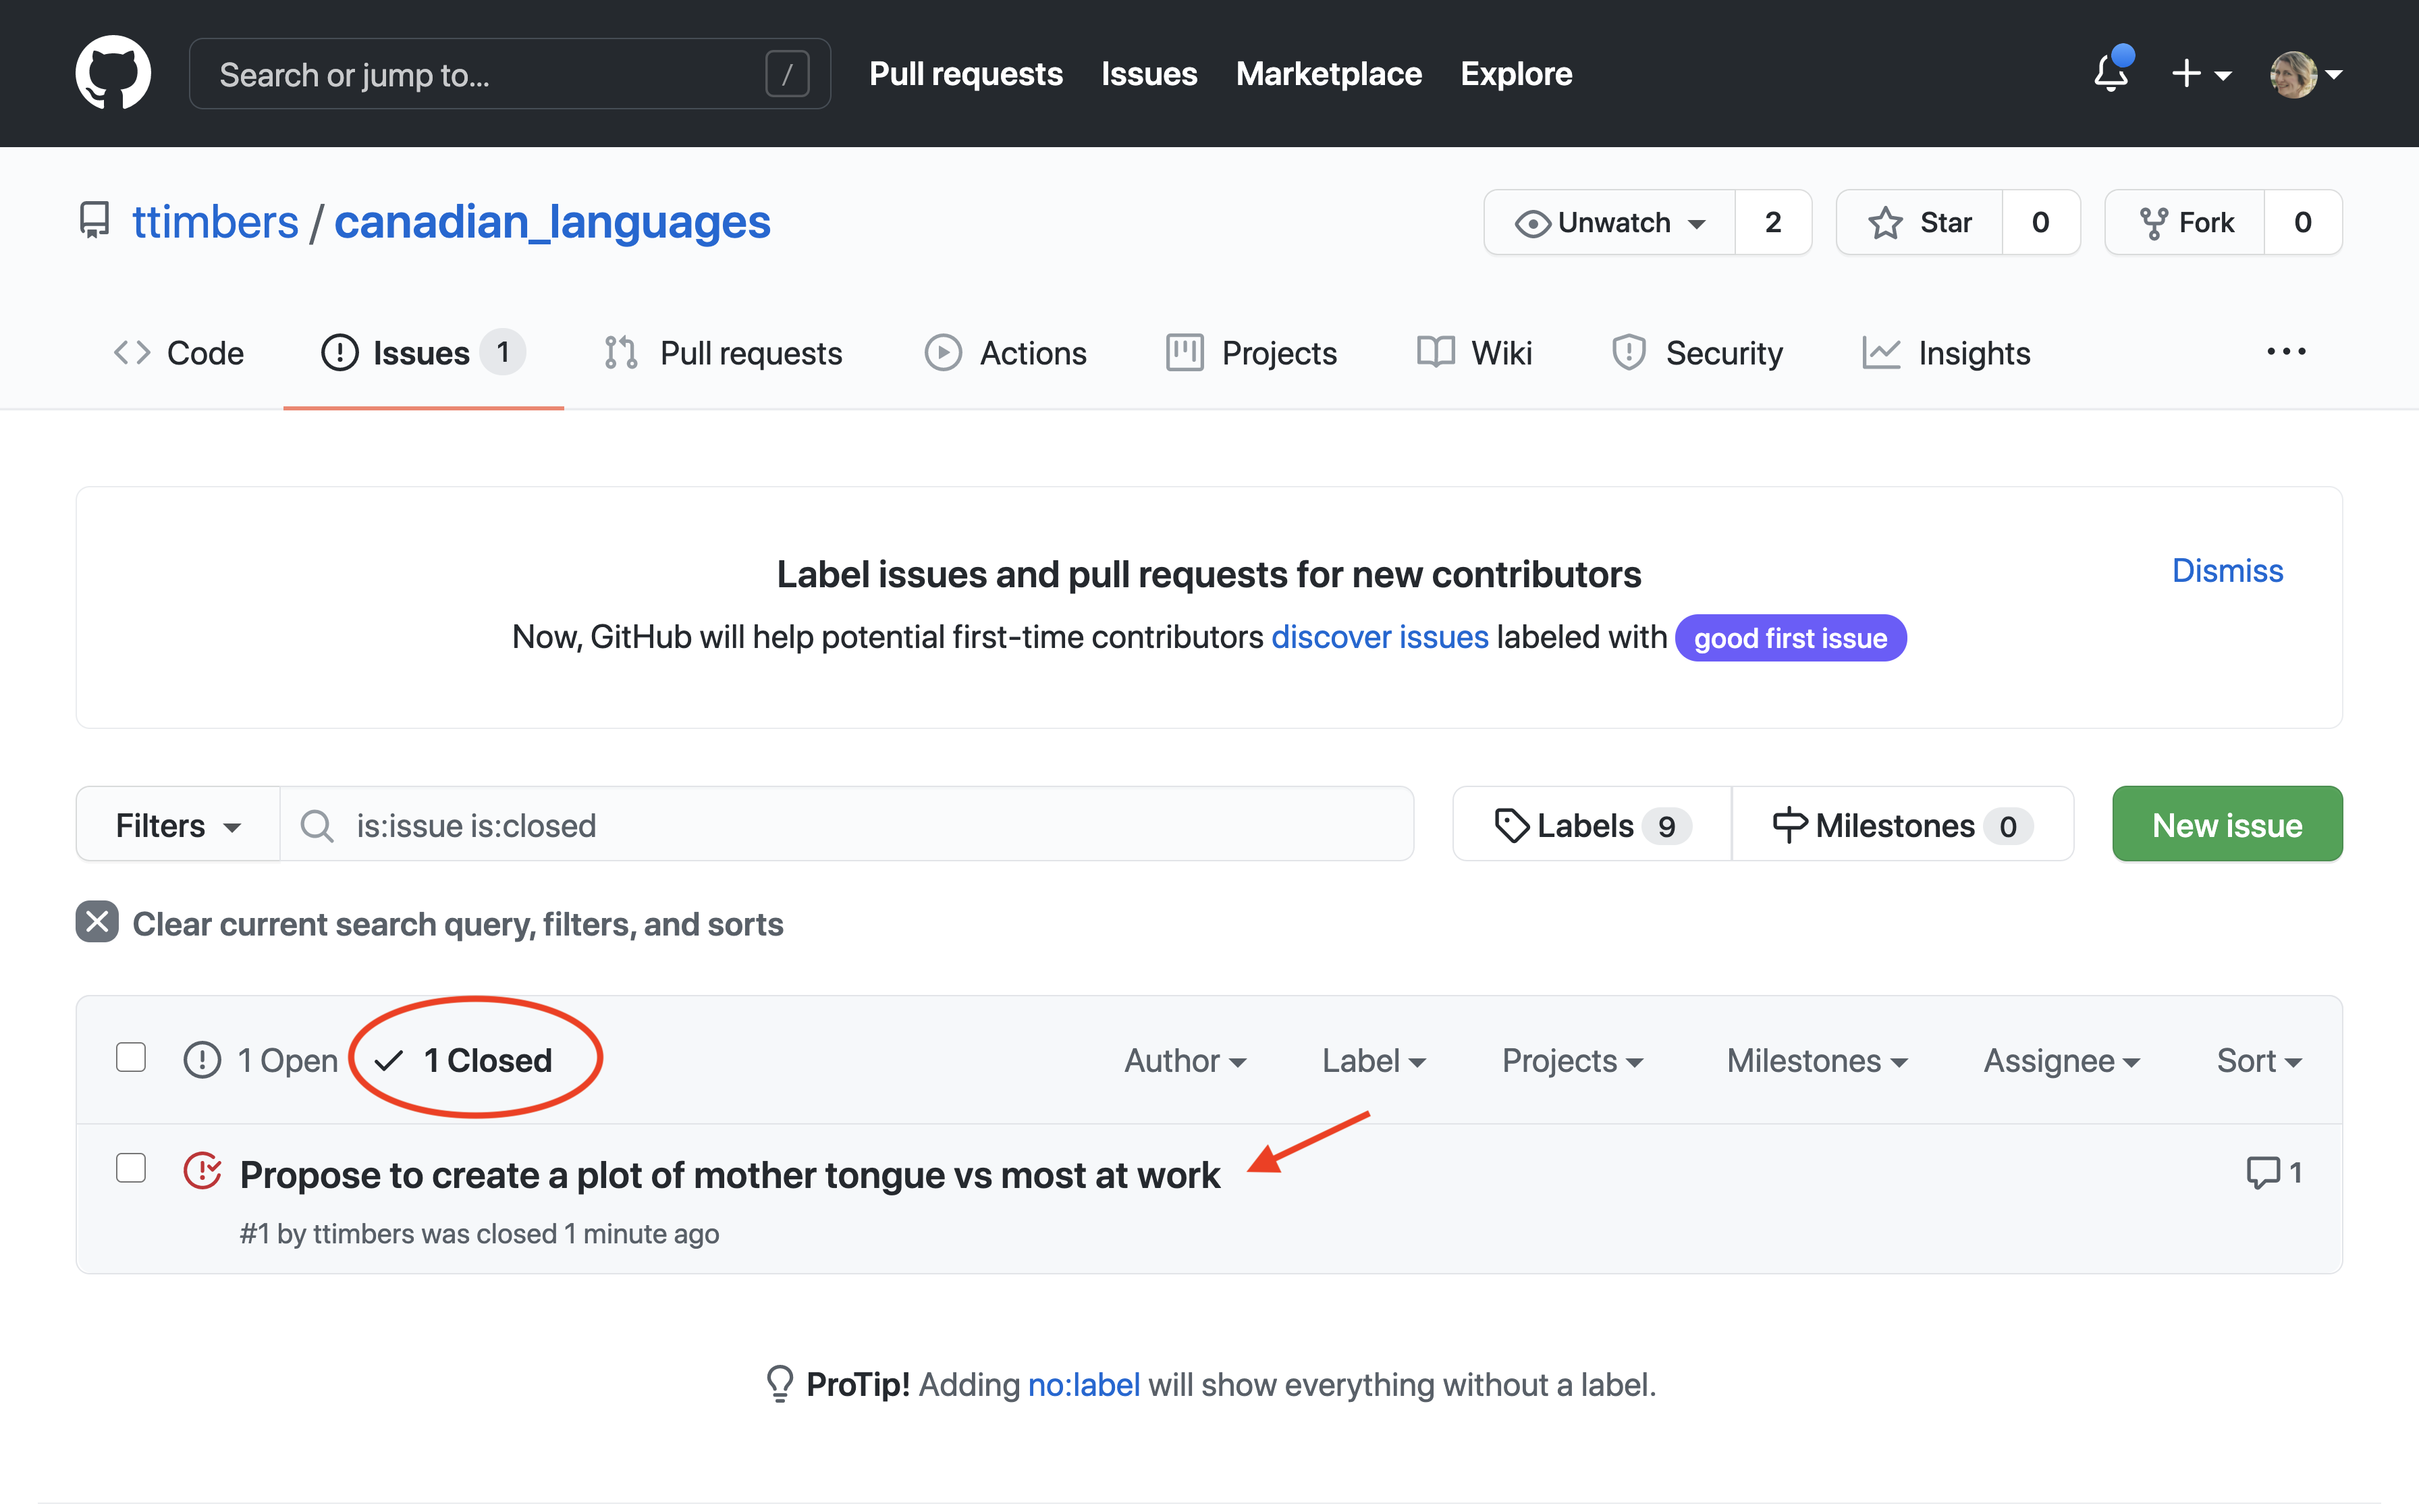Open the Milestones filter dropdown
Image resolution: width=2419 pixels, height=1512 pixels.
1817,1060
